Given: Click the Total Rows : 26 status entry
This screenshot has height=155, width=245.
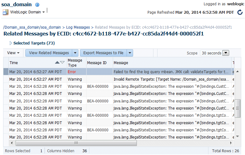Looking at the screenshot, I should (x=226, y=151).
